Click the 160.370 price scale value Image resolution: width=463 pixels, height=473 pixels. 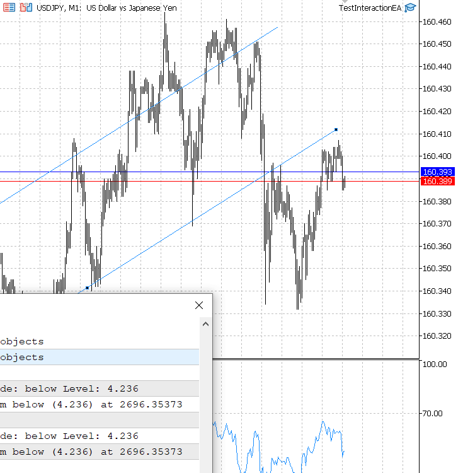pyautogui.click(x=437, y=224)
